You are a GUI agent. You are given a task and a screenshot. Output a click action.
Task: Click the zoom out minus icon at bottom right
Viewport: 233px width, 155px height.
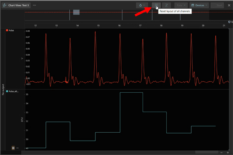[222, 152]
